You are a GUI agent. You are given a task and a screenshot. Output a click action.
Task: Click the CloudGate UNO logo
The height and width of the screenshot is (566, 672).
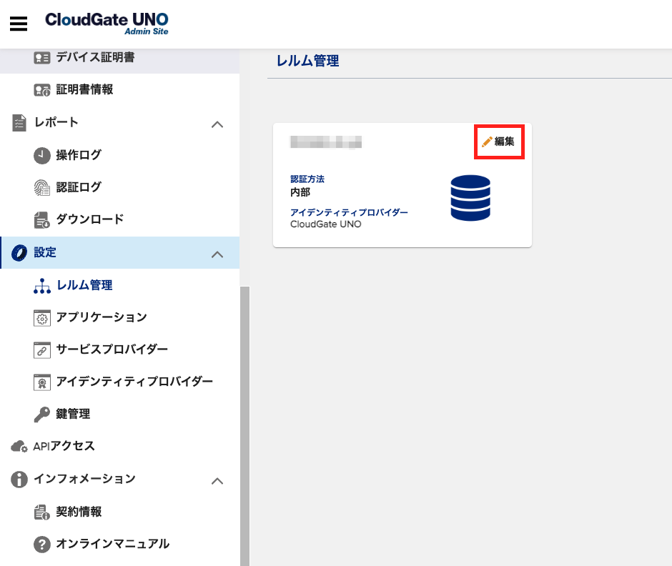click(107, 23)
